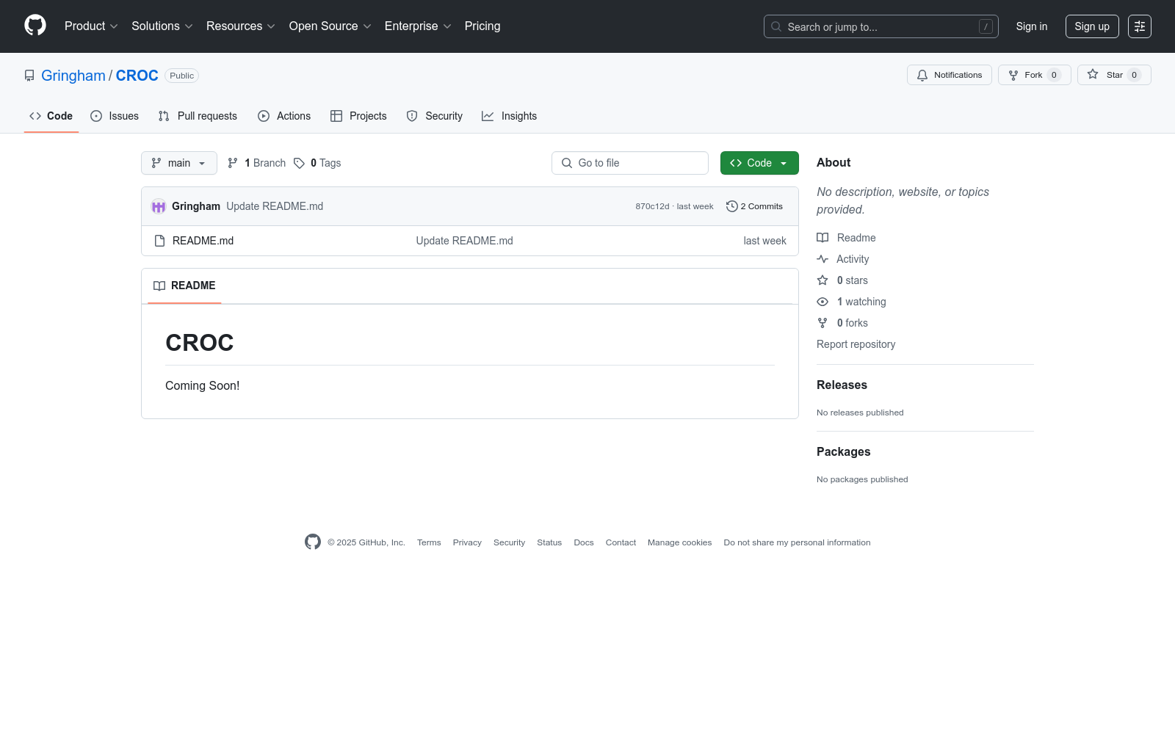Screen dimensions: 1175x734
Task: Click the search magnifier icon in header
Action: (x=776, y=26)
